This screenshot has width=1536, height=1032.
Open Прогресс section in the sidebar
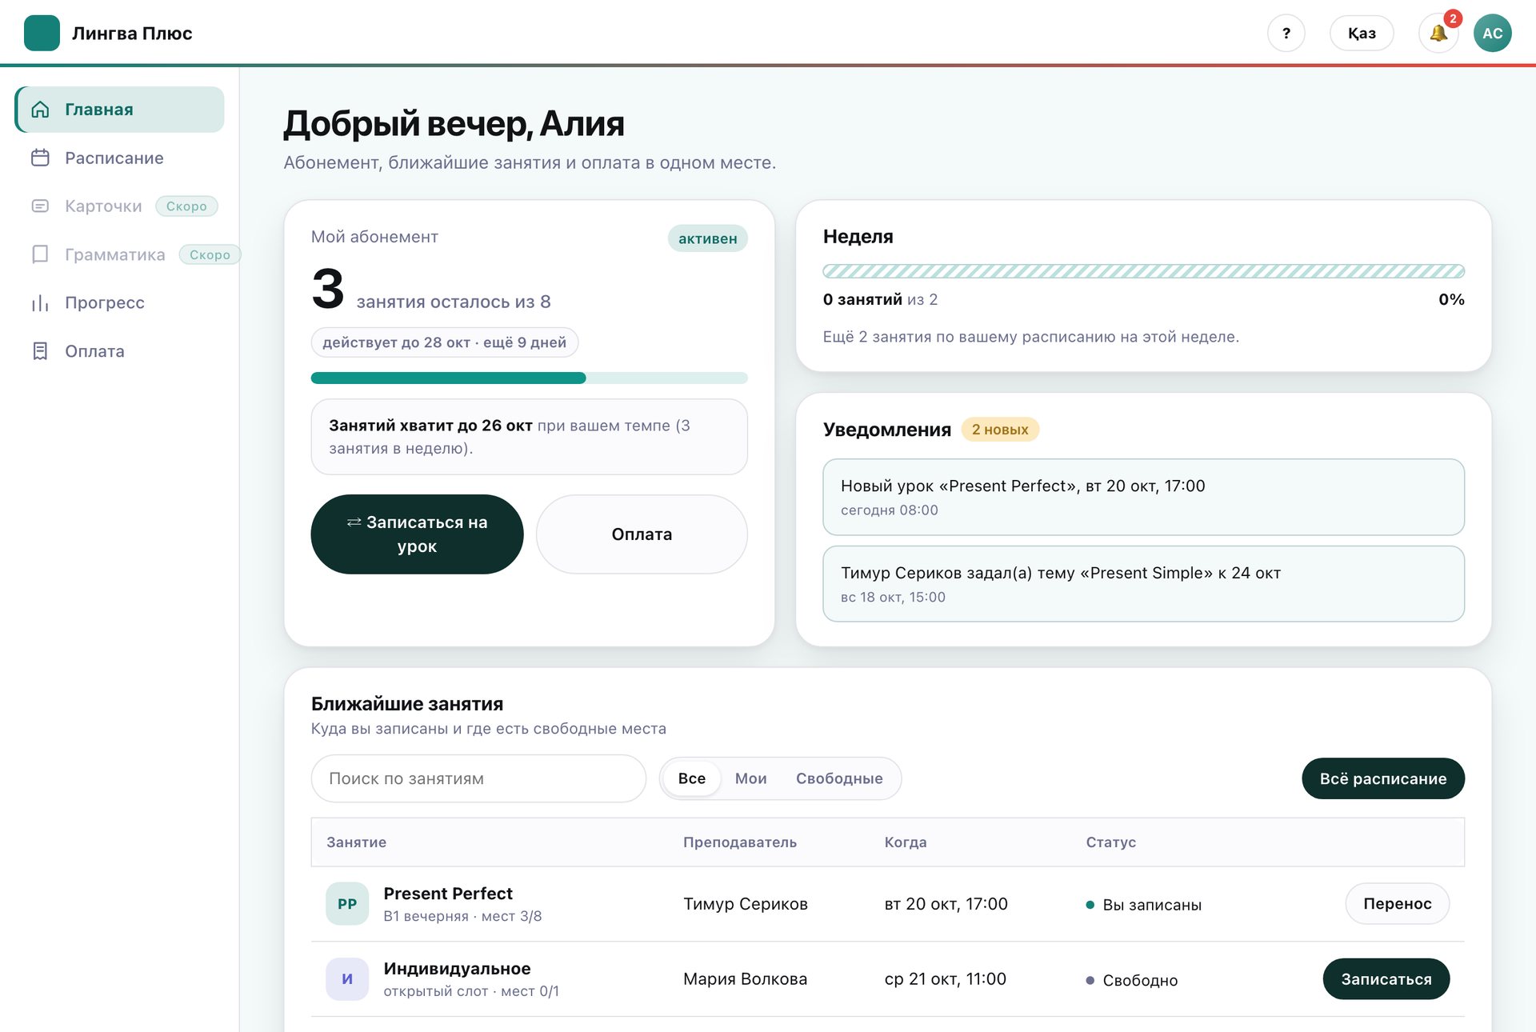[x=120, y=302]
